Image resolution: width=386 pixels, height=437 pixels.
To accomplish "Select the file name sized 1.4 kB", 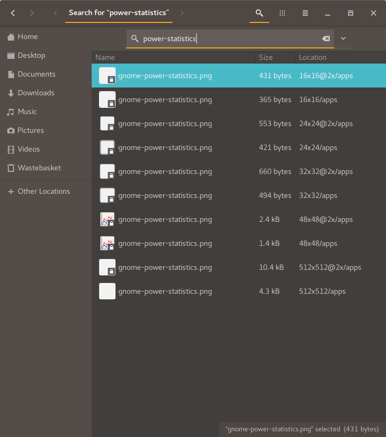I will pyautogui.click(x=165, y=244).
